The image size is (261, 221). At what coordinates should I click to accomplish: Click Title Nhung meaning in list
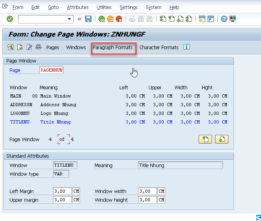pyautogui.click(x=55, y=122)
